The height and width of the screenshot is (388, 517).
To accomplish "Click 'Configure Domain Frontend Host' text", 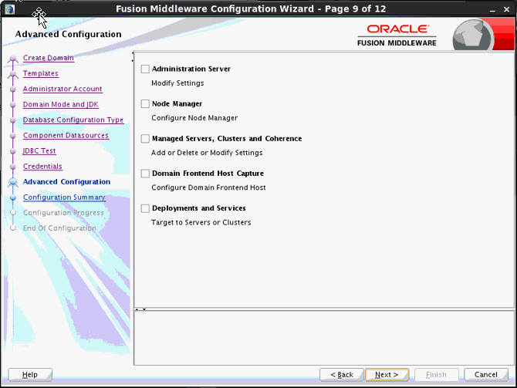I will (x=208, y=187).
